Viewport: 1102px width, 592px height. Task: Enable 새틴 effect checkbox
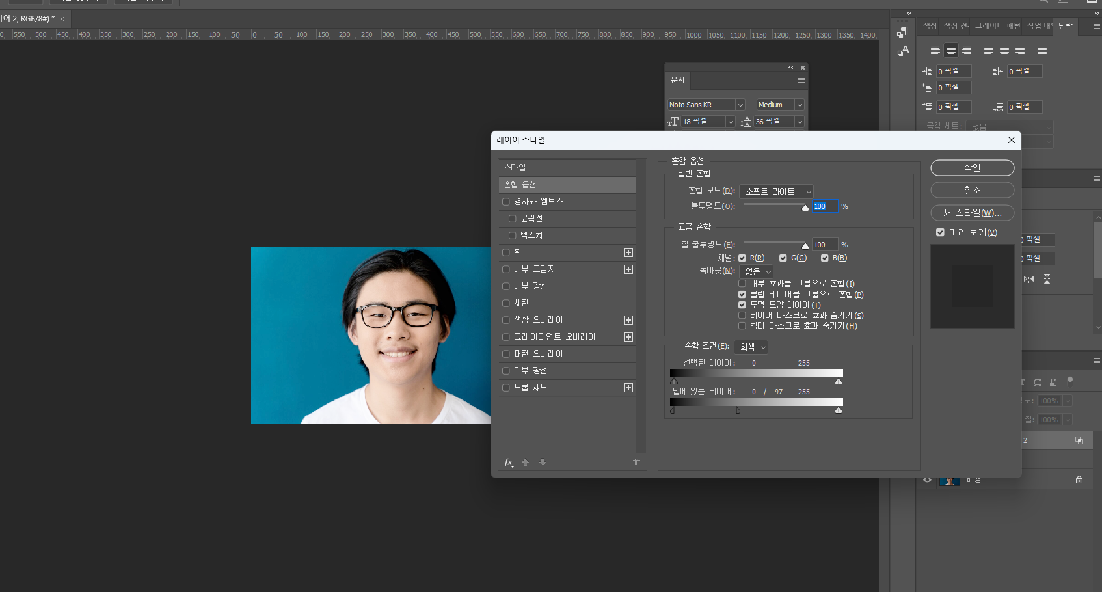pyautogui.click(x=506, y=303)
